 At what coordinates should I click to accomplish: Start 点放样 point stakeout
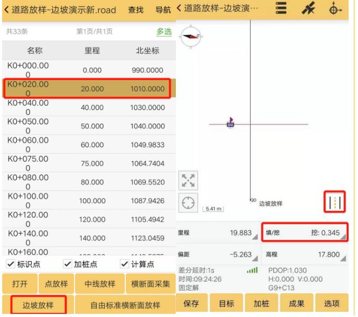(56, 284)
